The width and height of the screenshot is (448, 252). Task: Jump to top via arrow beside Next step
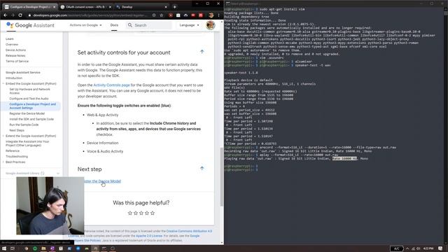[x=202, y=168]
